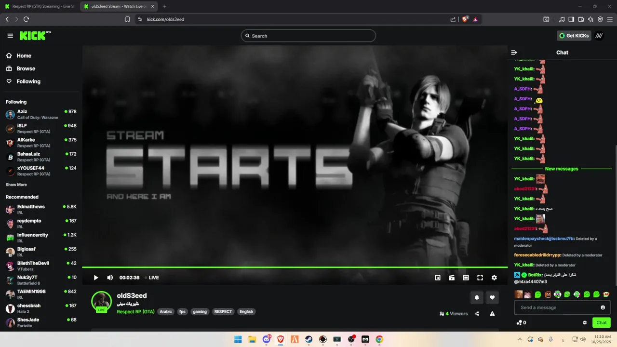
Task: Open AlKarke channel in Following list
Action: (41, 143)
